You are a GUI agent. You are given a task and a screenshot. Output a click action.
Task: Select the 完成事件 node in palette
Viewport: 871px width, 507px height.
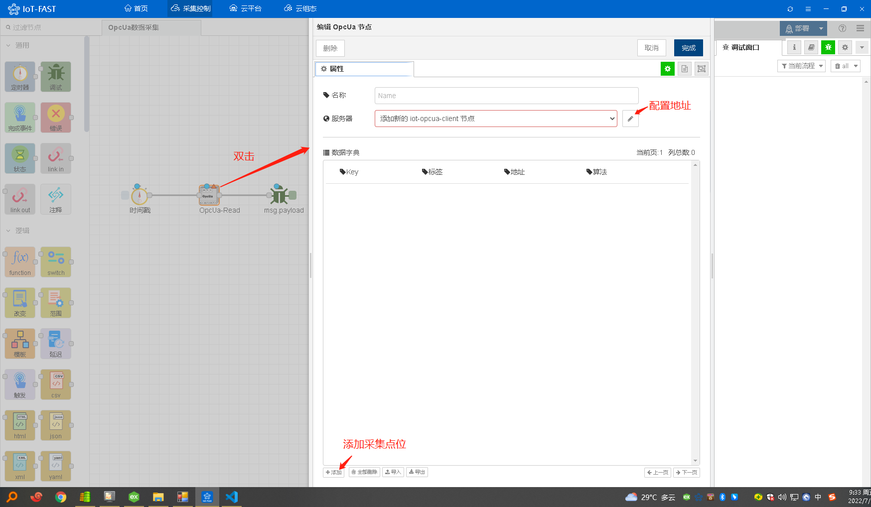pyautogui.click(x=20, y=118)
